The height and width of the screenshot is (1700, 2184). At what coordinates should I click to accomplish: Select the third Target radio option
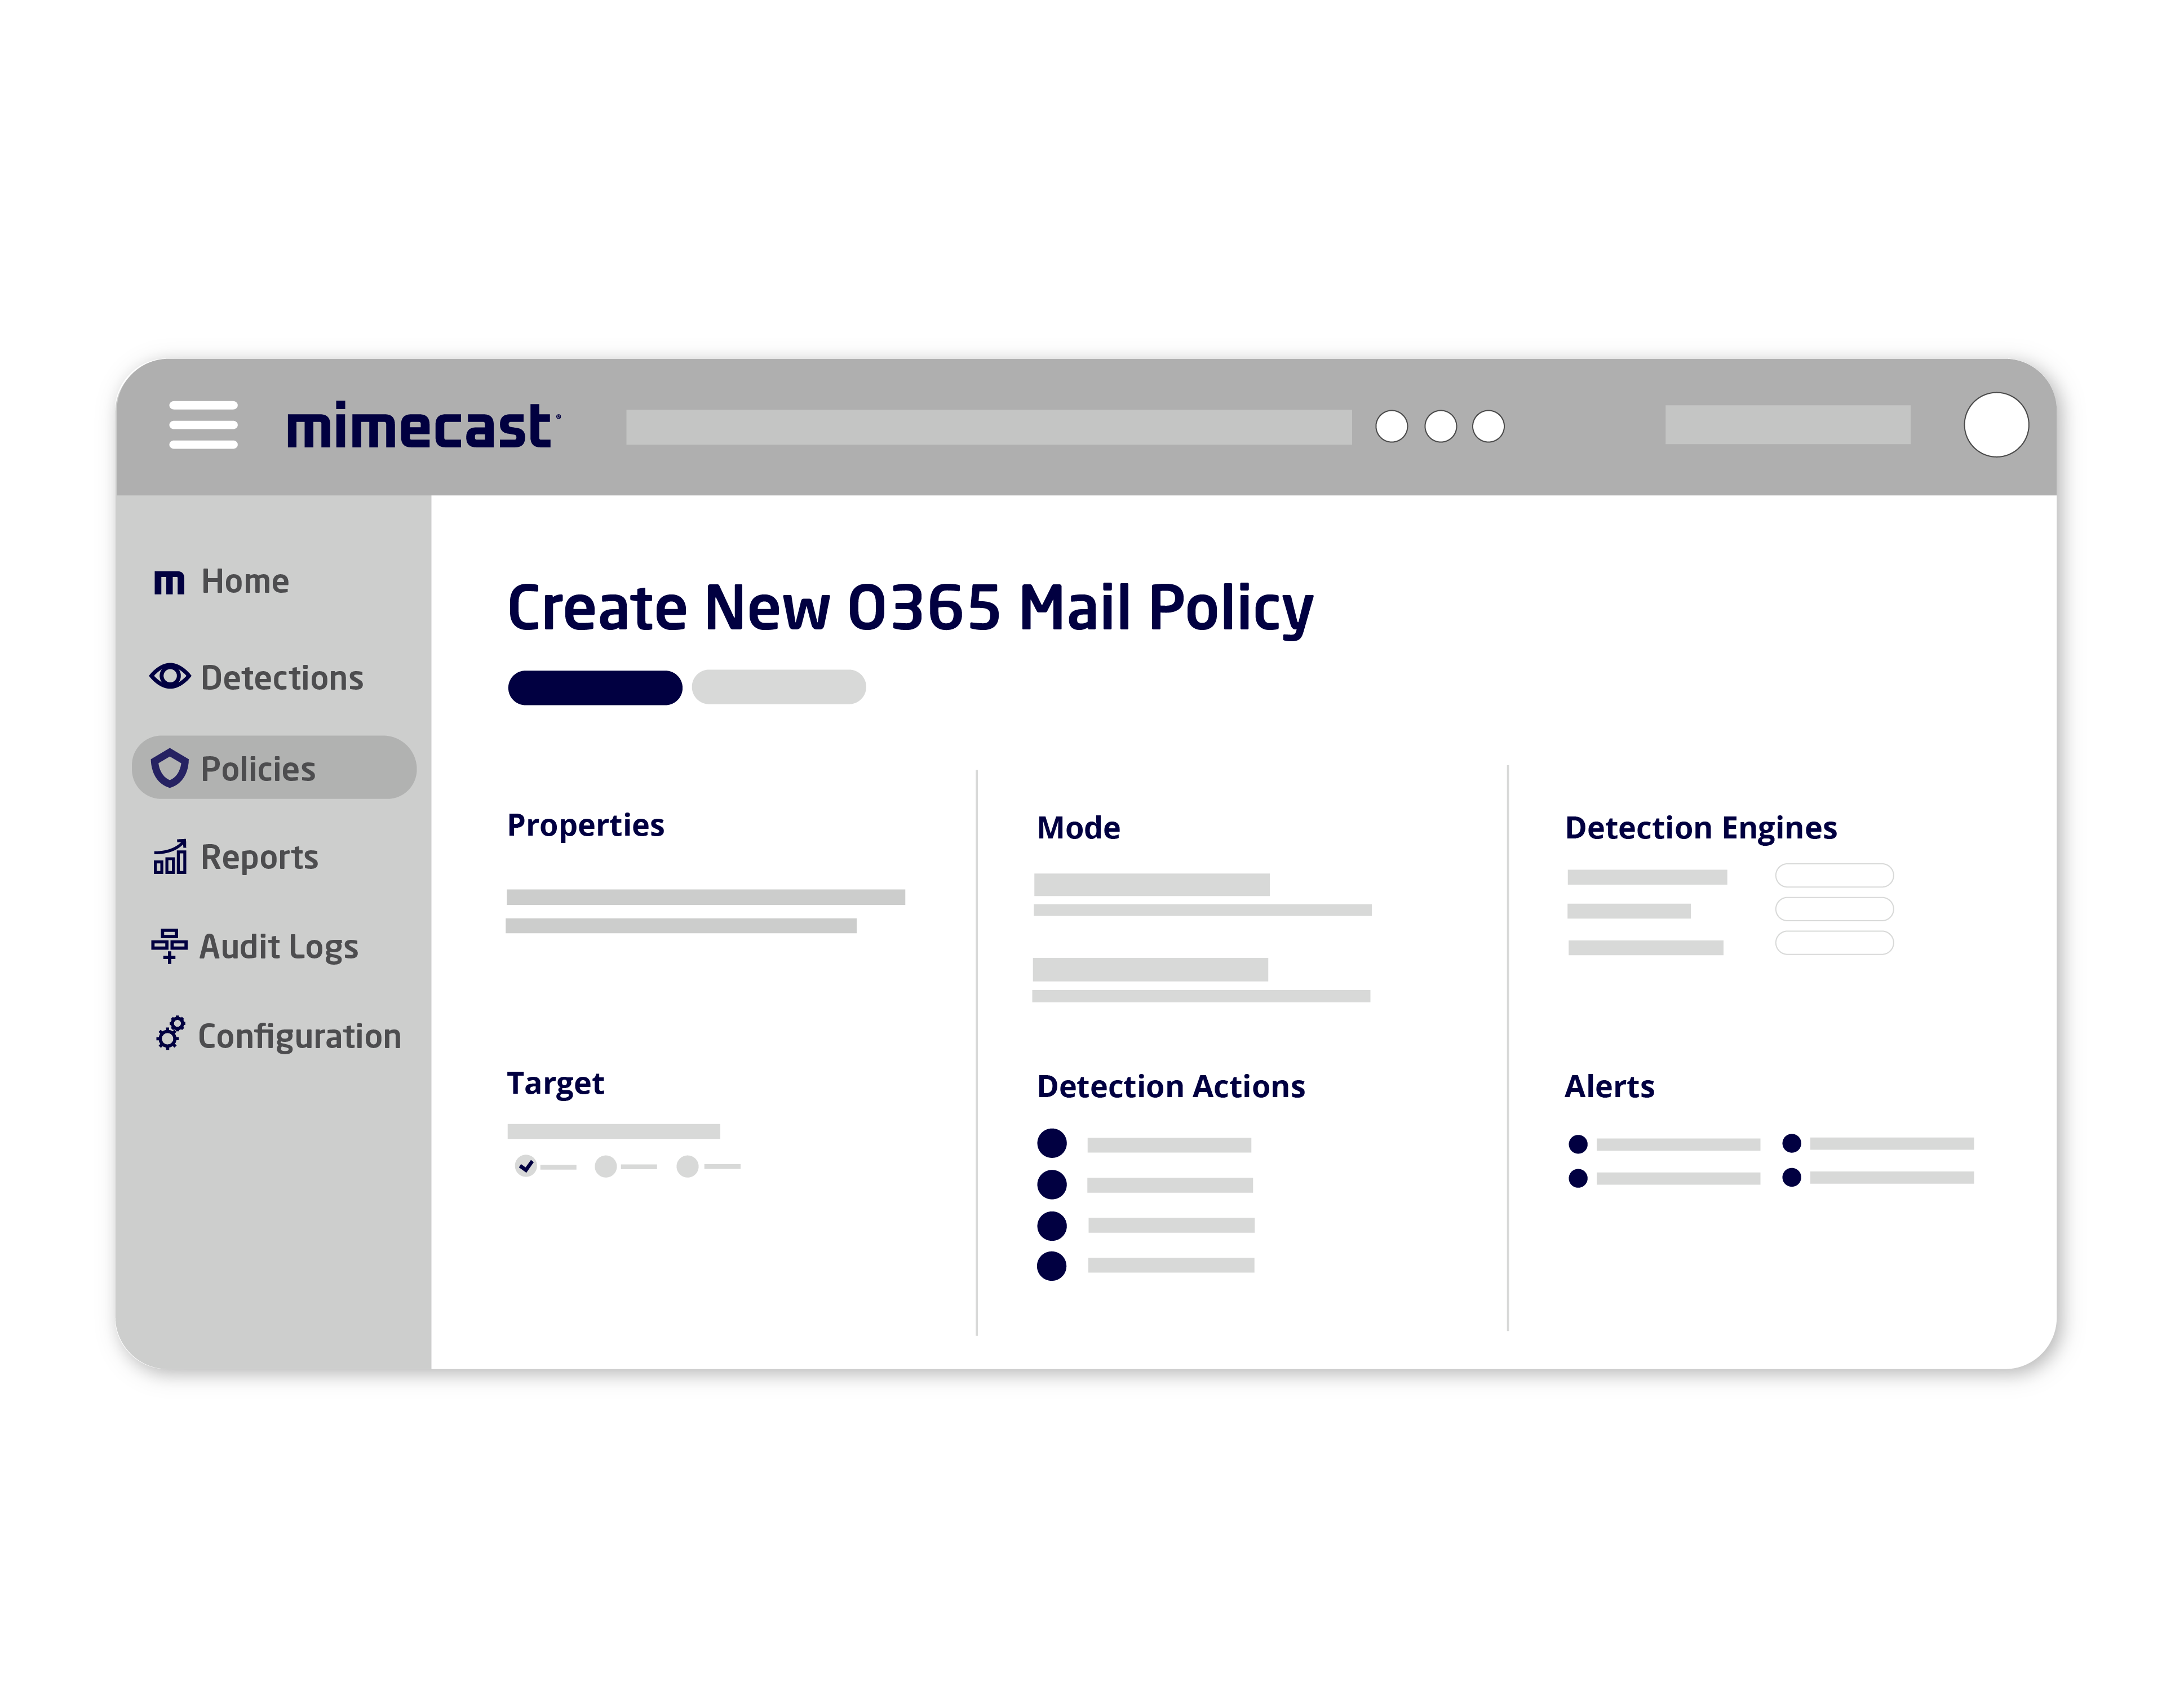[687, 1166]
